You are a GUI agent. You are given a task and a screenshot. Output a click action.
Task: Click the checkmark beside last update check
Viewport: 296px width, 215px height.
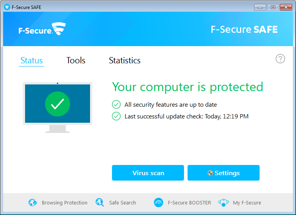coord(116,116)
